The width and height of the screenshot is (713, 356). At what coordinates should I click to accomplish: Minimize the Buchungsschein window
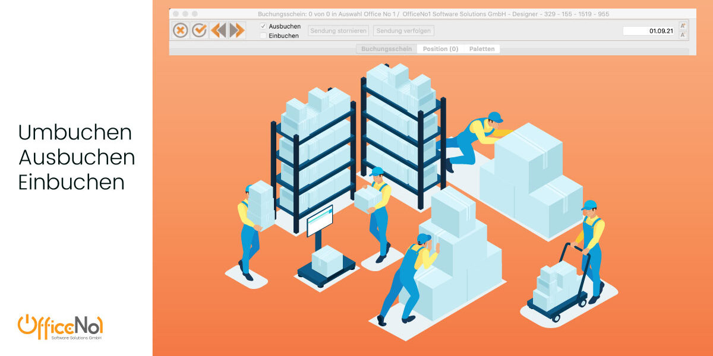(x=185, y=14)
